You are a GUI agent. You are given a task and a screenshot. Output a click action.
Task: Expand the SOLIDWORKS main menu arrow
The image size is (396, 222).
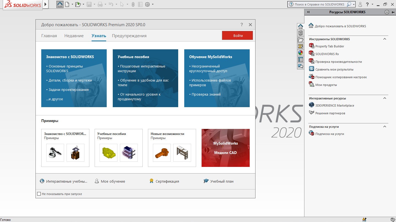coord(46,4)
